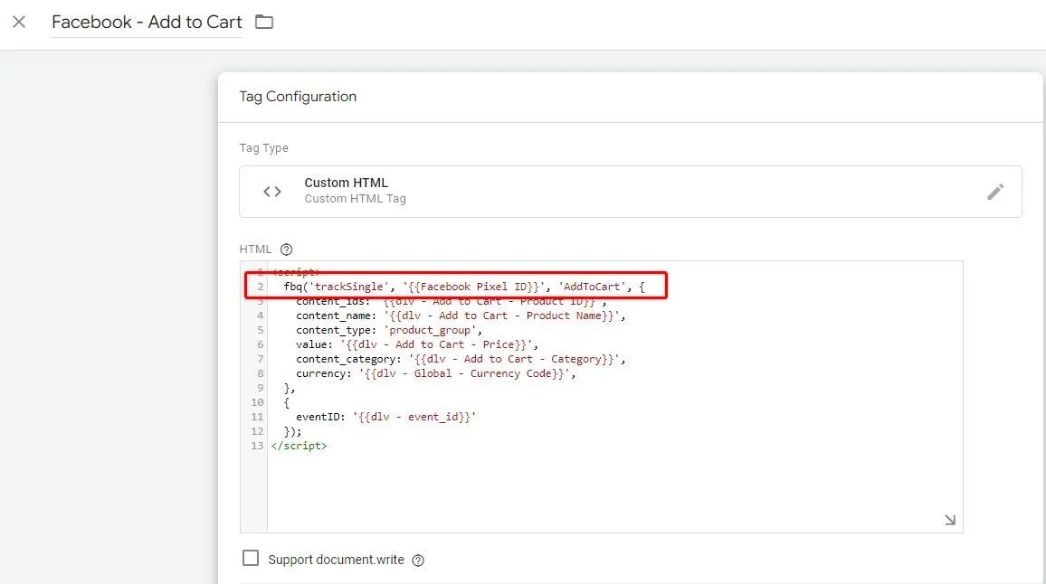Close the tag editor with X icon
The image size is (1046, 584).
(19, 22)
